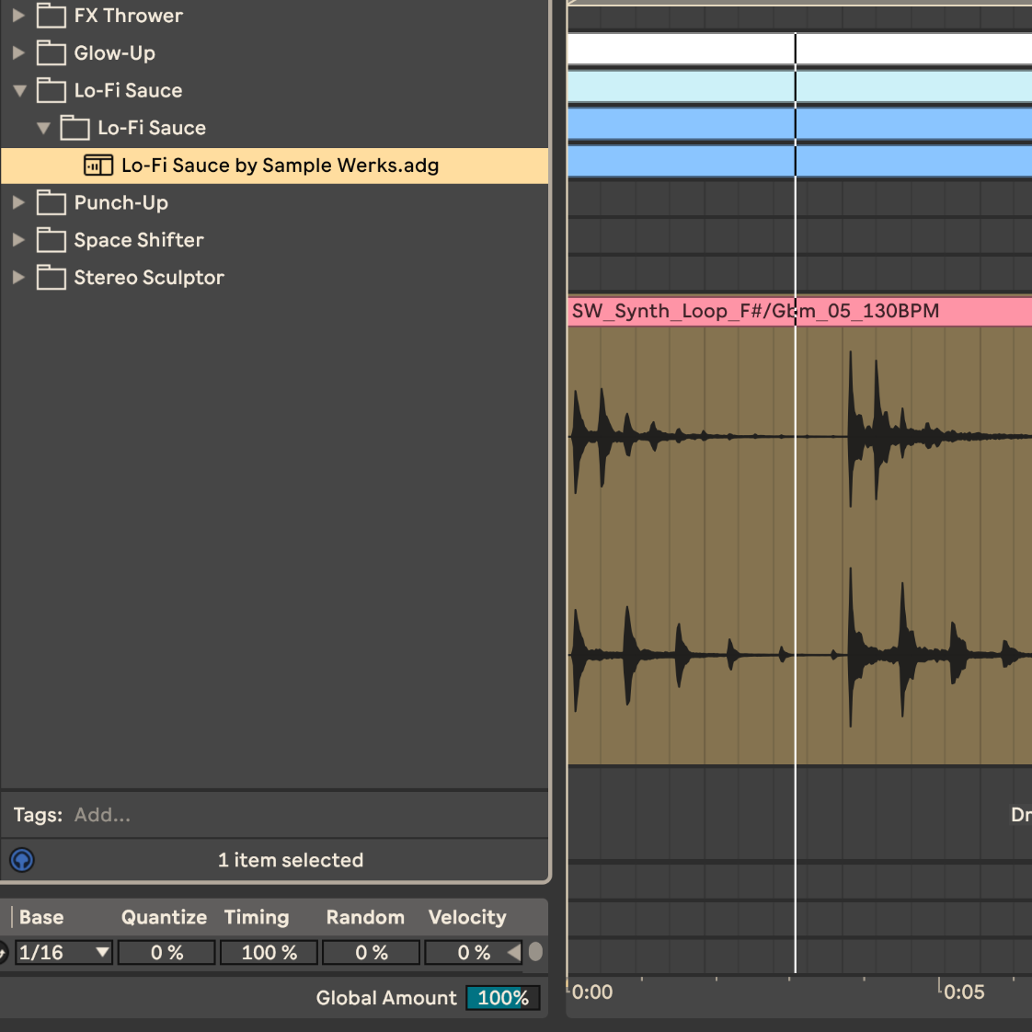The width and height of the screenshot is (1032, 1032).
Task: Click the groove Quantize 0 % field
Action: point(167,953)
